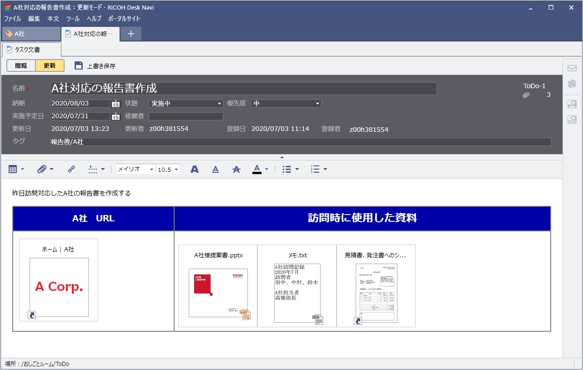Click the paperclip attachment icon
The width and height of the screenshot is (583, 370).
42,169
